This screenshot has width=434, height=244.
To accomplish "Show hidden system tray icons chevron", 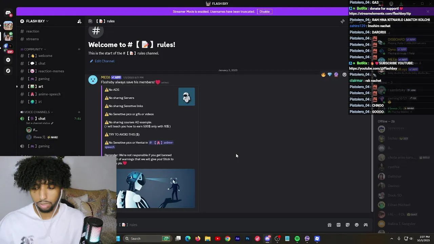I will [x=392, y=239].
